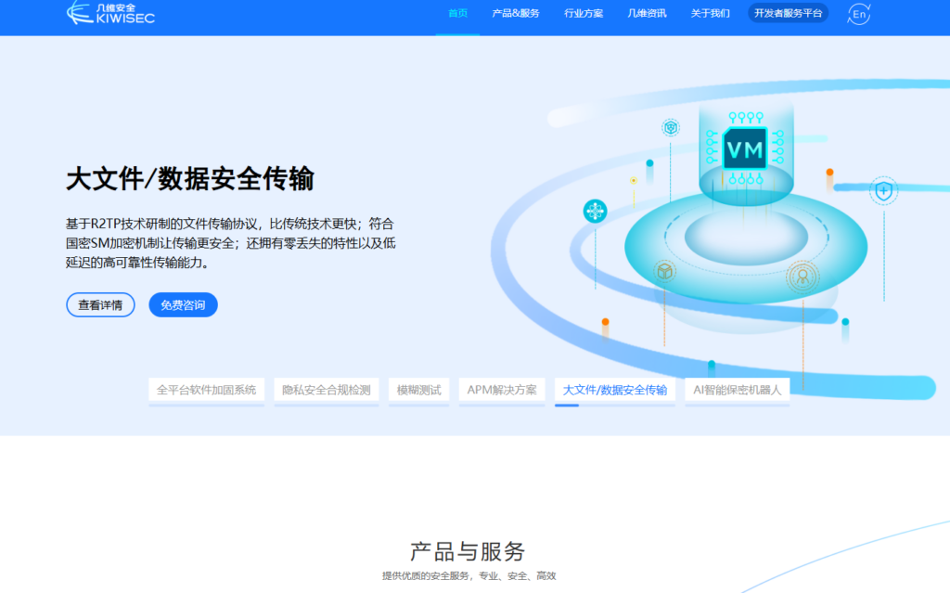The height and width of the screenshot is (593, 950).
Task: Open the 行业方案 navigation menu
Action: coord(583,13)
